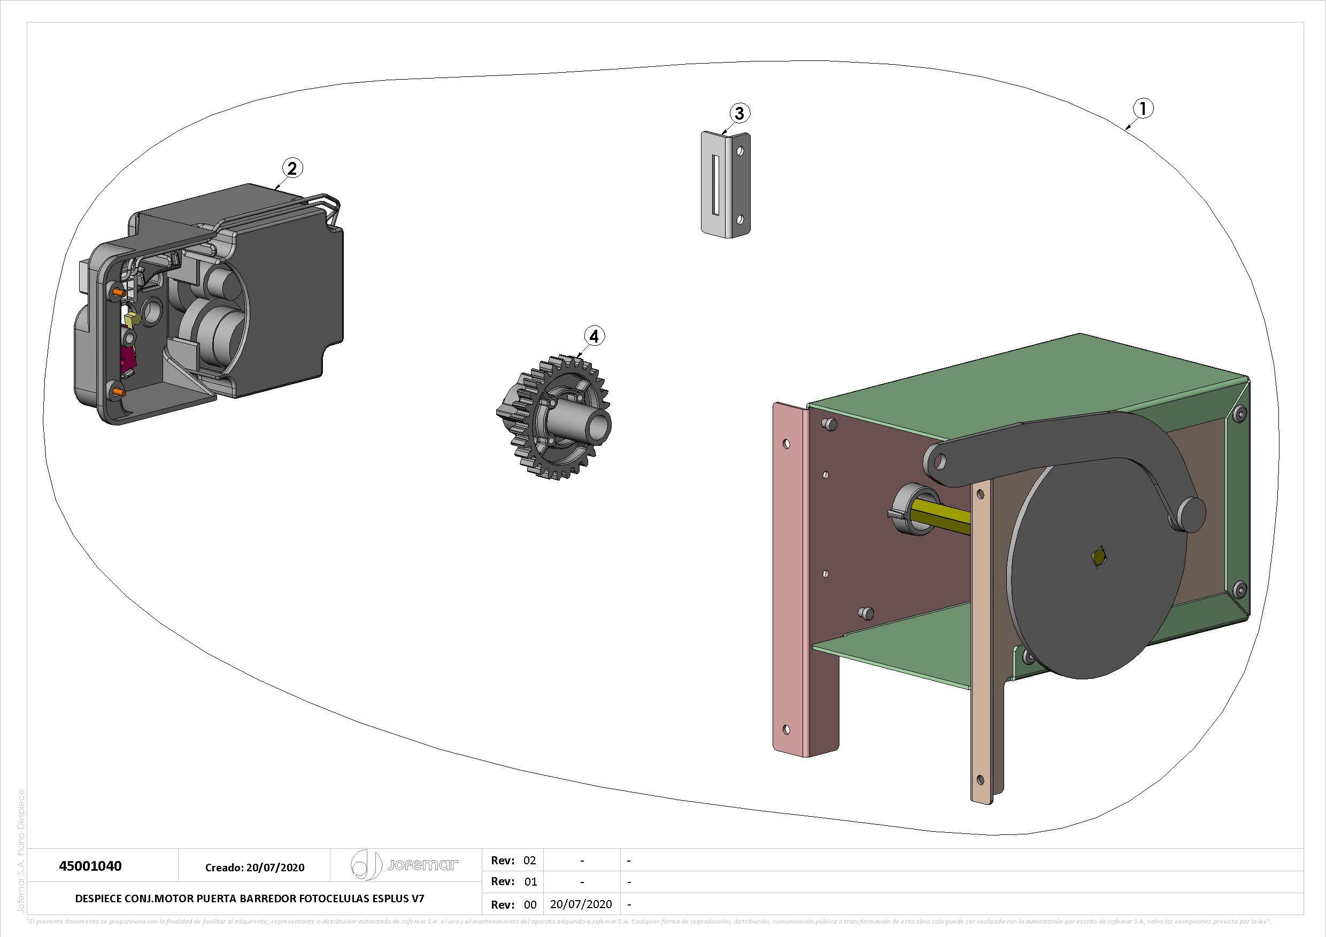Click drawing number 45001040
Screen dimensions: 1326x937
click(90, 866)
